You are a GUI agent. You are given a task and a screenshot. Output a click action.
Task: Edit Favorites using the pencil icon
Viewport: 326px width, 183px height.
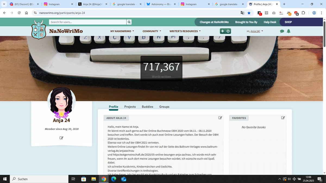click(283, 118)
